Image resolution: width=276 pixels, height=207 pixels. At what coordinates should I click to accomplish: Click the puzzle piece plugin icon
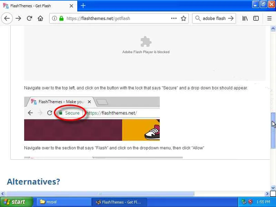[146, 41]
